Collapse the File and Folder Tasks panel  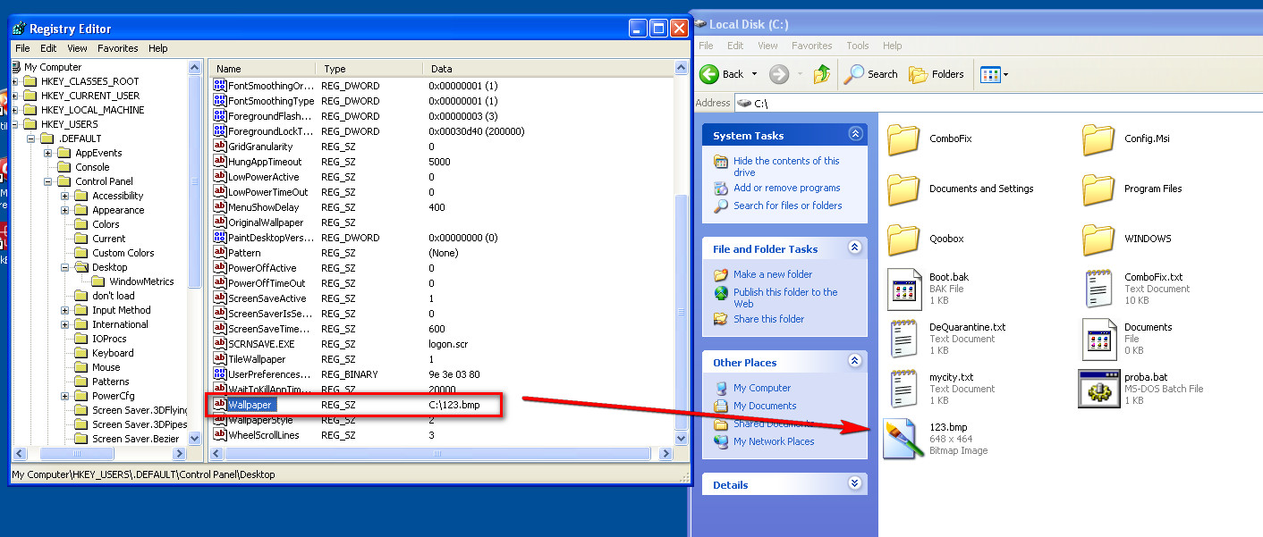pos(855,248)
